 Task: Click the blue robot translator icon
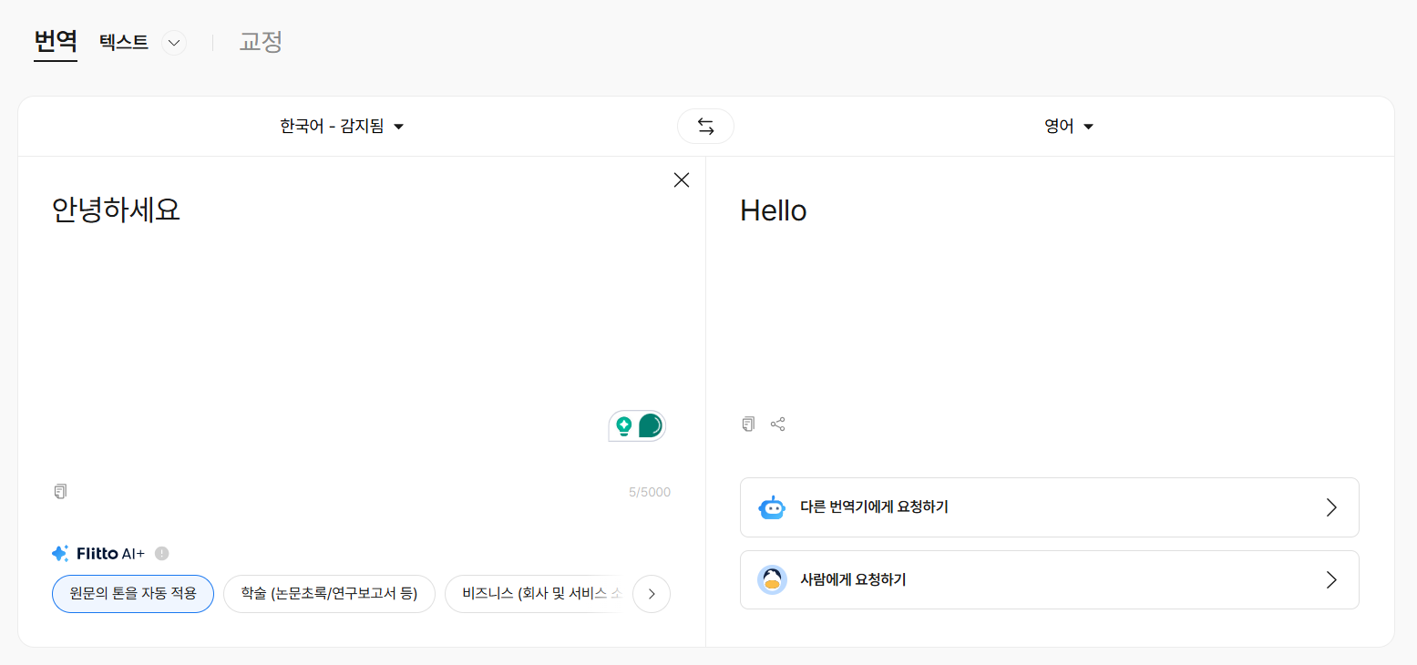[x=772, y=507]
